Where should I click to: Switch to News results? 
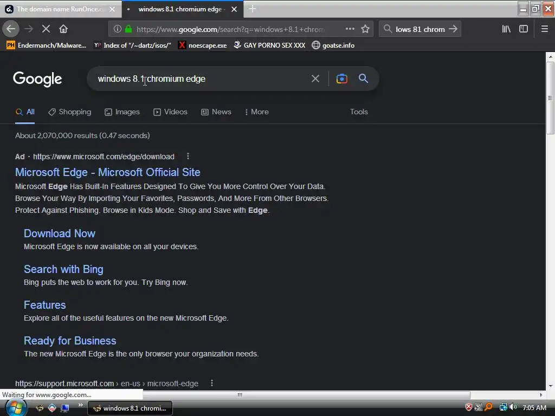pos(216,112)
